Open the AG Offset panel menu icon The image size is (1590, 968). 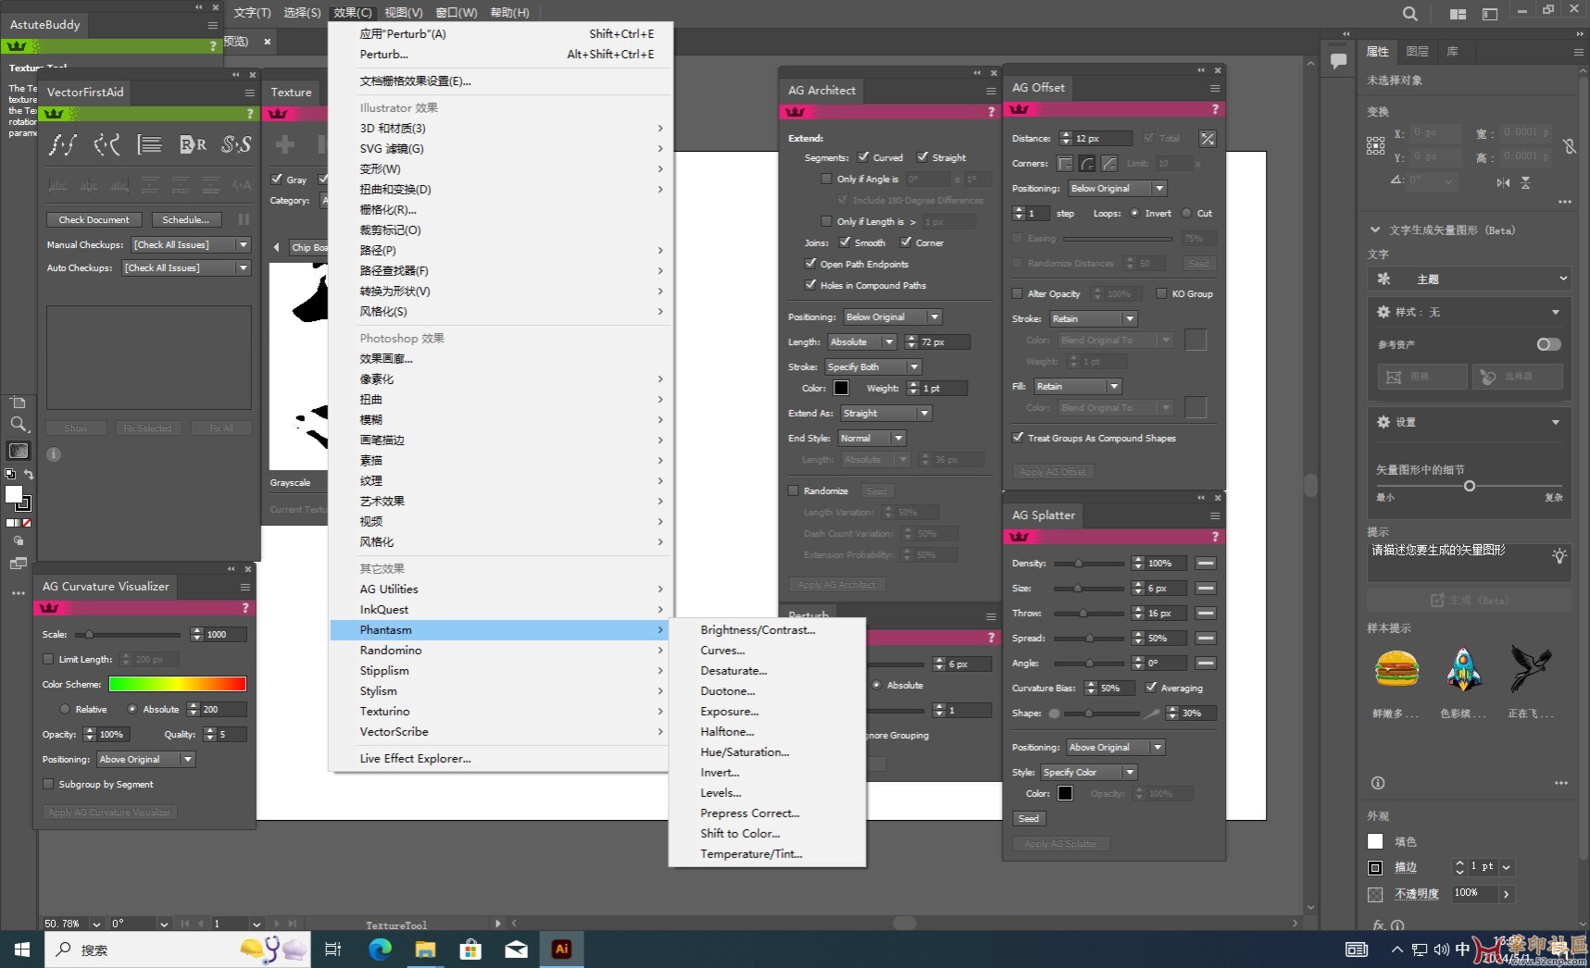coord(1215,88)
